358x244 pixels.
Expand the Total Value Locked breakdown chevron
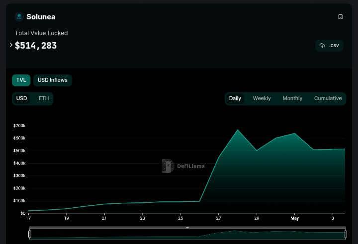(11, 45)
